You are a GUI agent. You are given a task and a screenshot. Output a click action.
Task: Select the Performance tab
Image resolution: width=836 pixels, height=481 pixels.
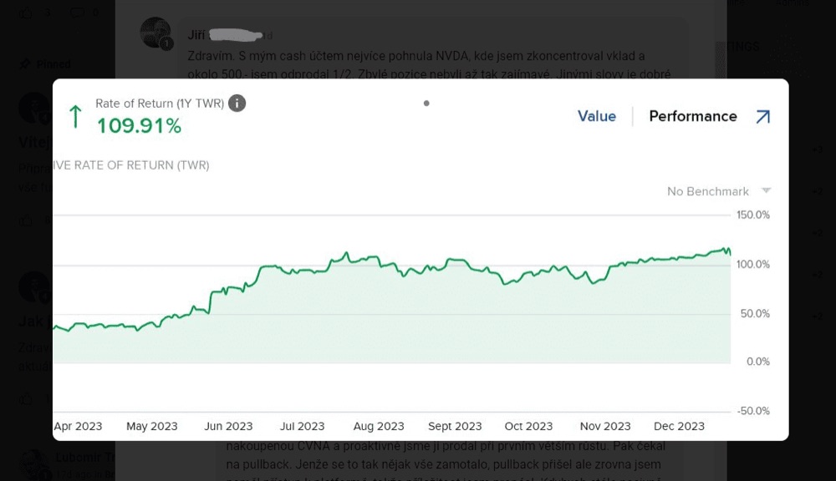pyautogui.click(x=692, y=116)
